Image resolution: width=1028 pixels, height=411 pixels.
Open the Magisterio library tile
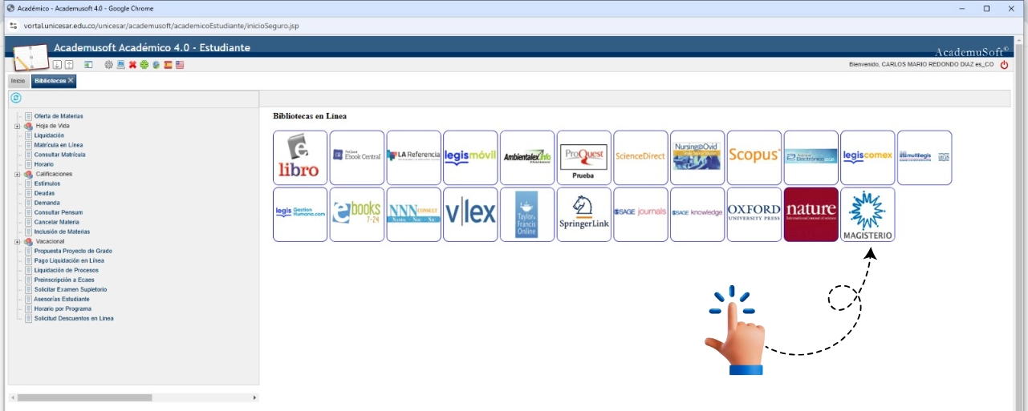[868, 214]
